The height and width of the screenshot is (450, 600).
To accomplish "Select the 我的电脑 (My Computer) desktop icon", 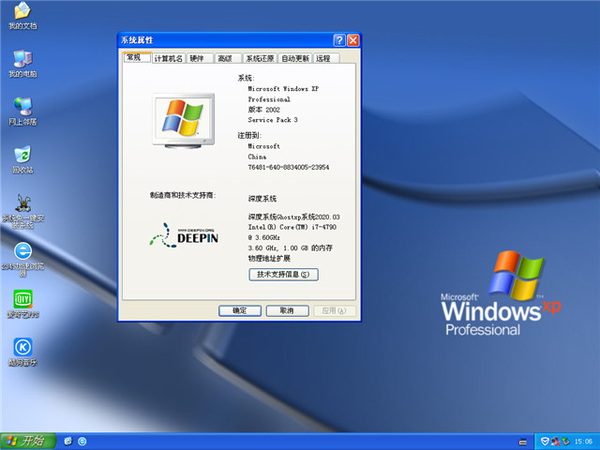I will pos(22,64).
